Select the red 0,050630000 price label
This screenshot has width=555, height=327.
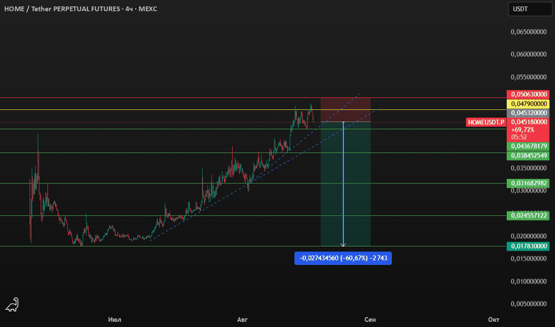pos(528,95)
